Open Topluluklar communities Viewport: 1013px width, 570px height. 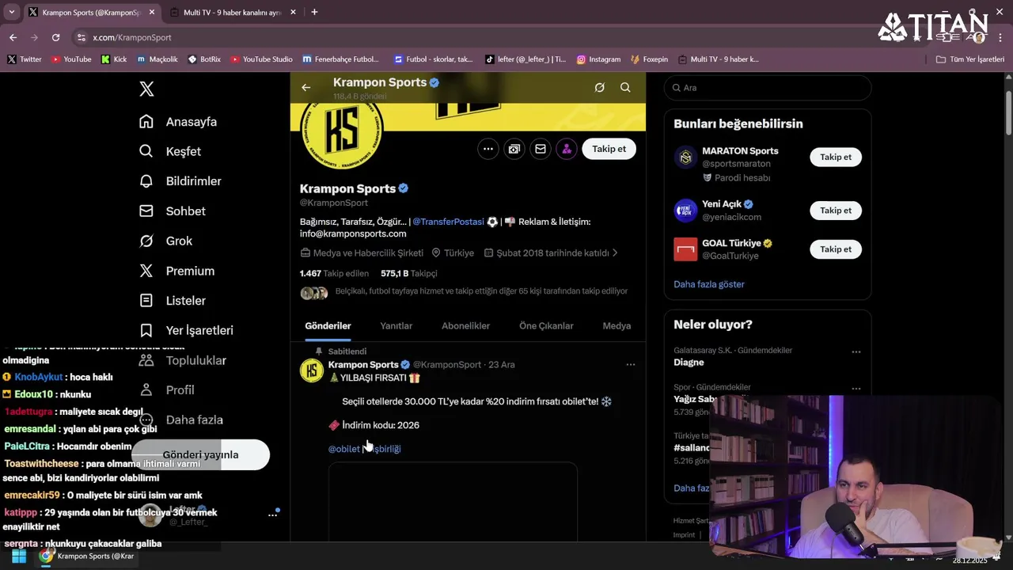pos(183,360)
